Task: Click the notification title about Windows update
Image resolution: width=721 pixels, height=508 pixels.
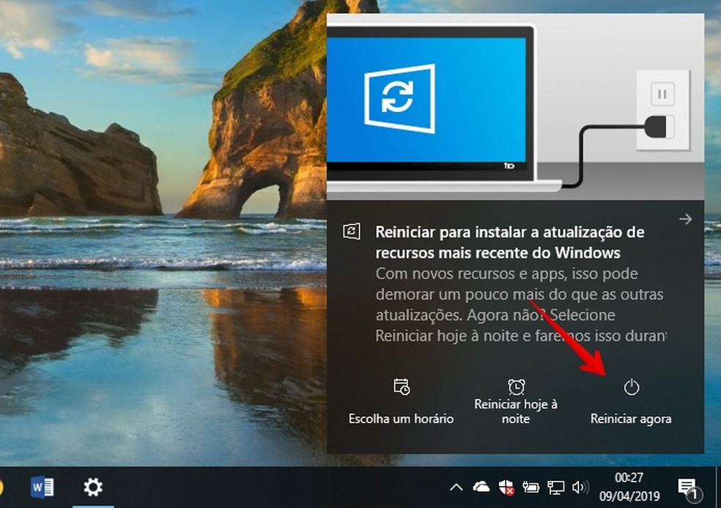Action: coord(509,242)
